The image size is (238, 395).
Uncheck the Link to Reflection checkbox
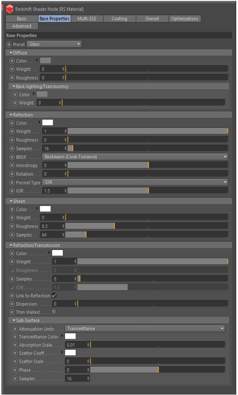[x=54, y=295]
